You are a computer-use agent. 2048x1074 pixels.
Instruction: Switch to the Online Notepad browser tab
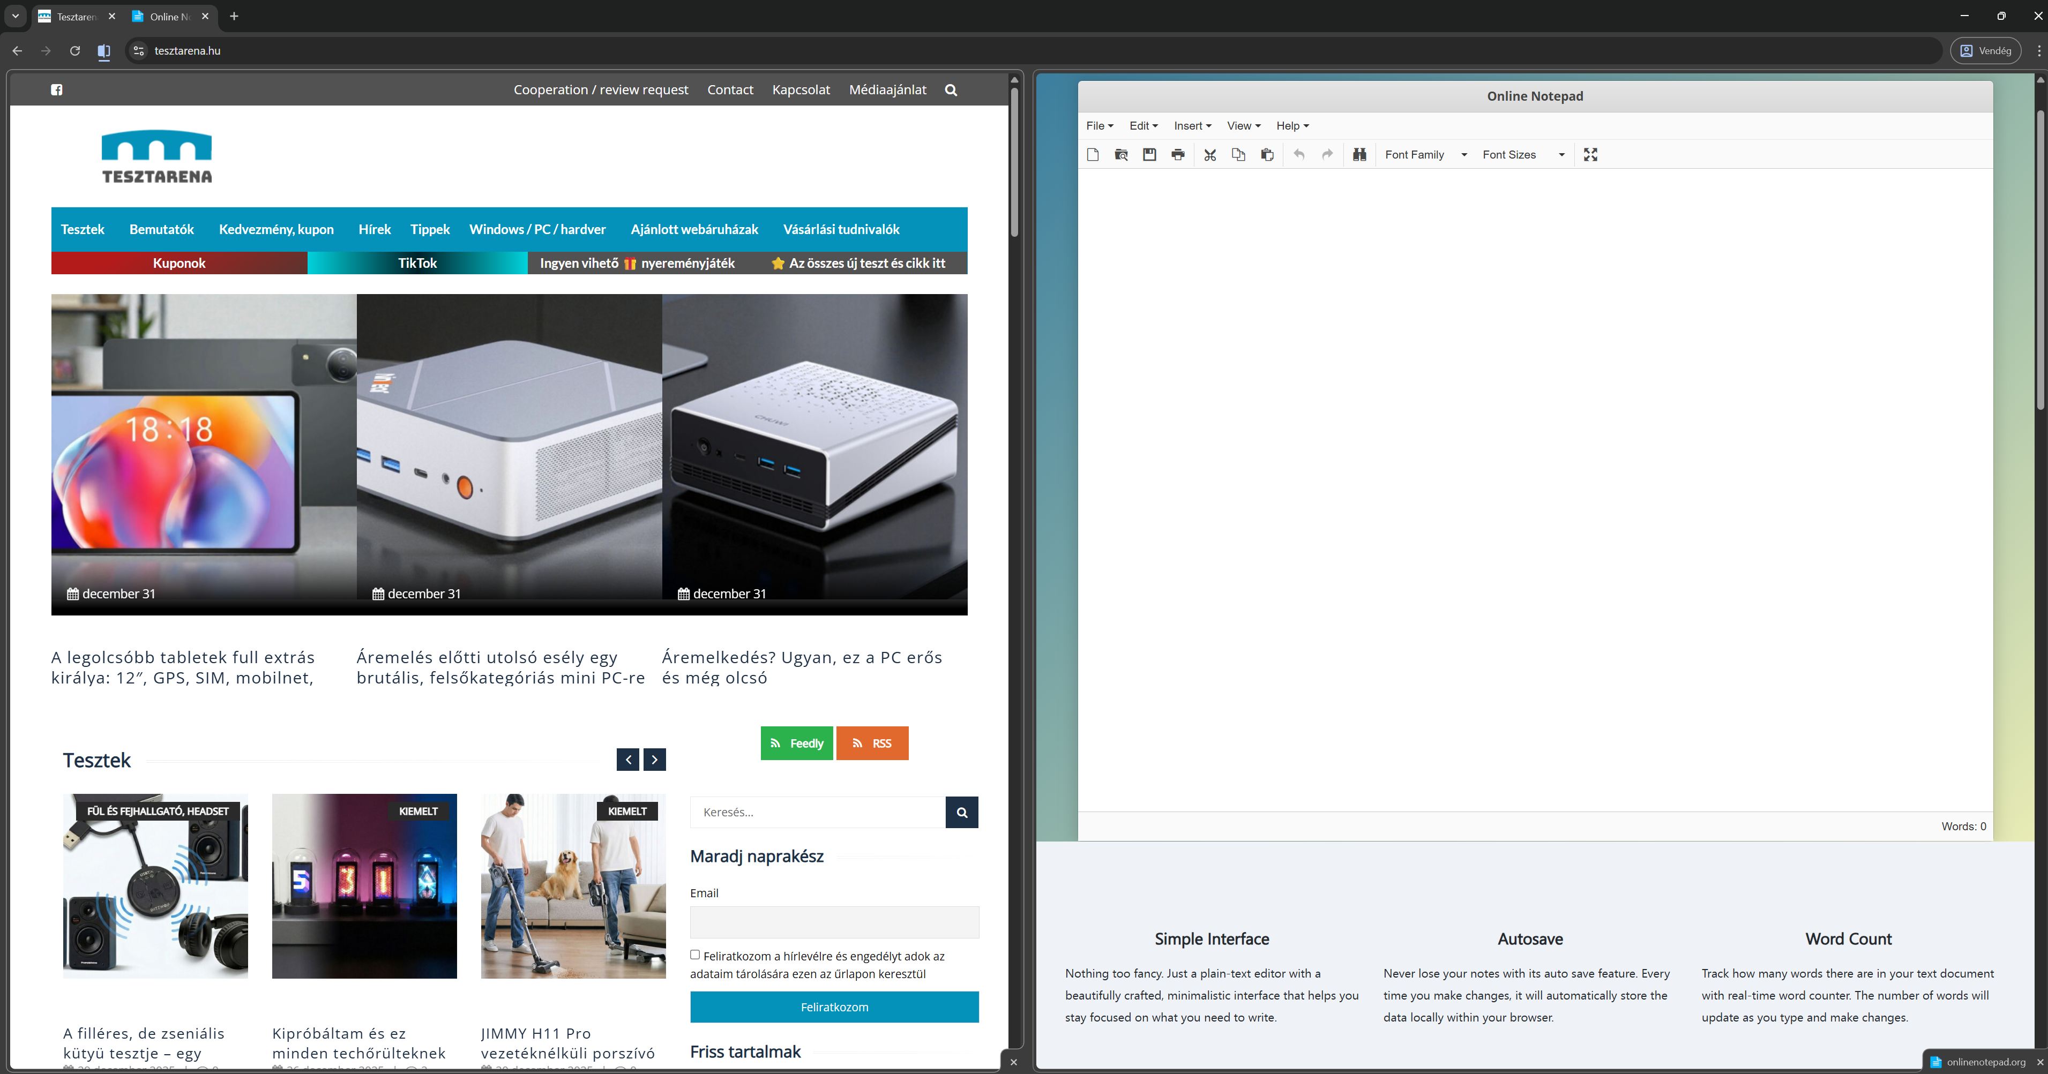[x=169, y=17]
